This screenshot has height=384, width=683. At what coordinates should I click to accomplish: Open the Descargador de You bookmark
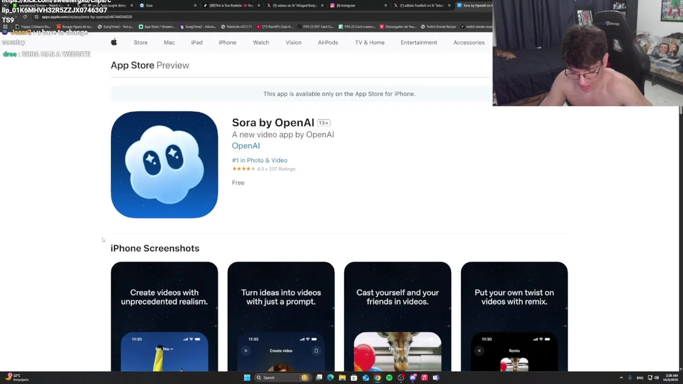coord(398,27)
